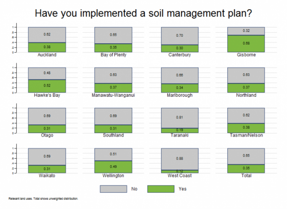The height and width of the screenshot is (209, 287).
Task: Click the gray No legend swatch
Action: click(113, 189)
